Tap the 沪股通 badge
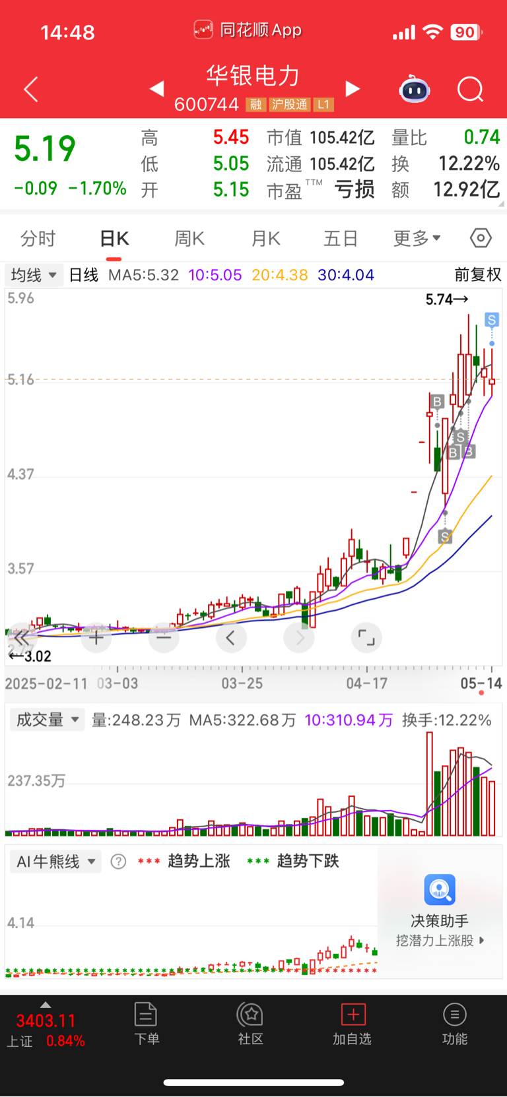The height and width of the screenshot is (1097, 507). point(290,105)
